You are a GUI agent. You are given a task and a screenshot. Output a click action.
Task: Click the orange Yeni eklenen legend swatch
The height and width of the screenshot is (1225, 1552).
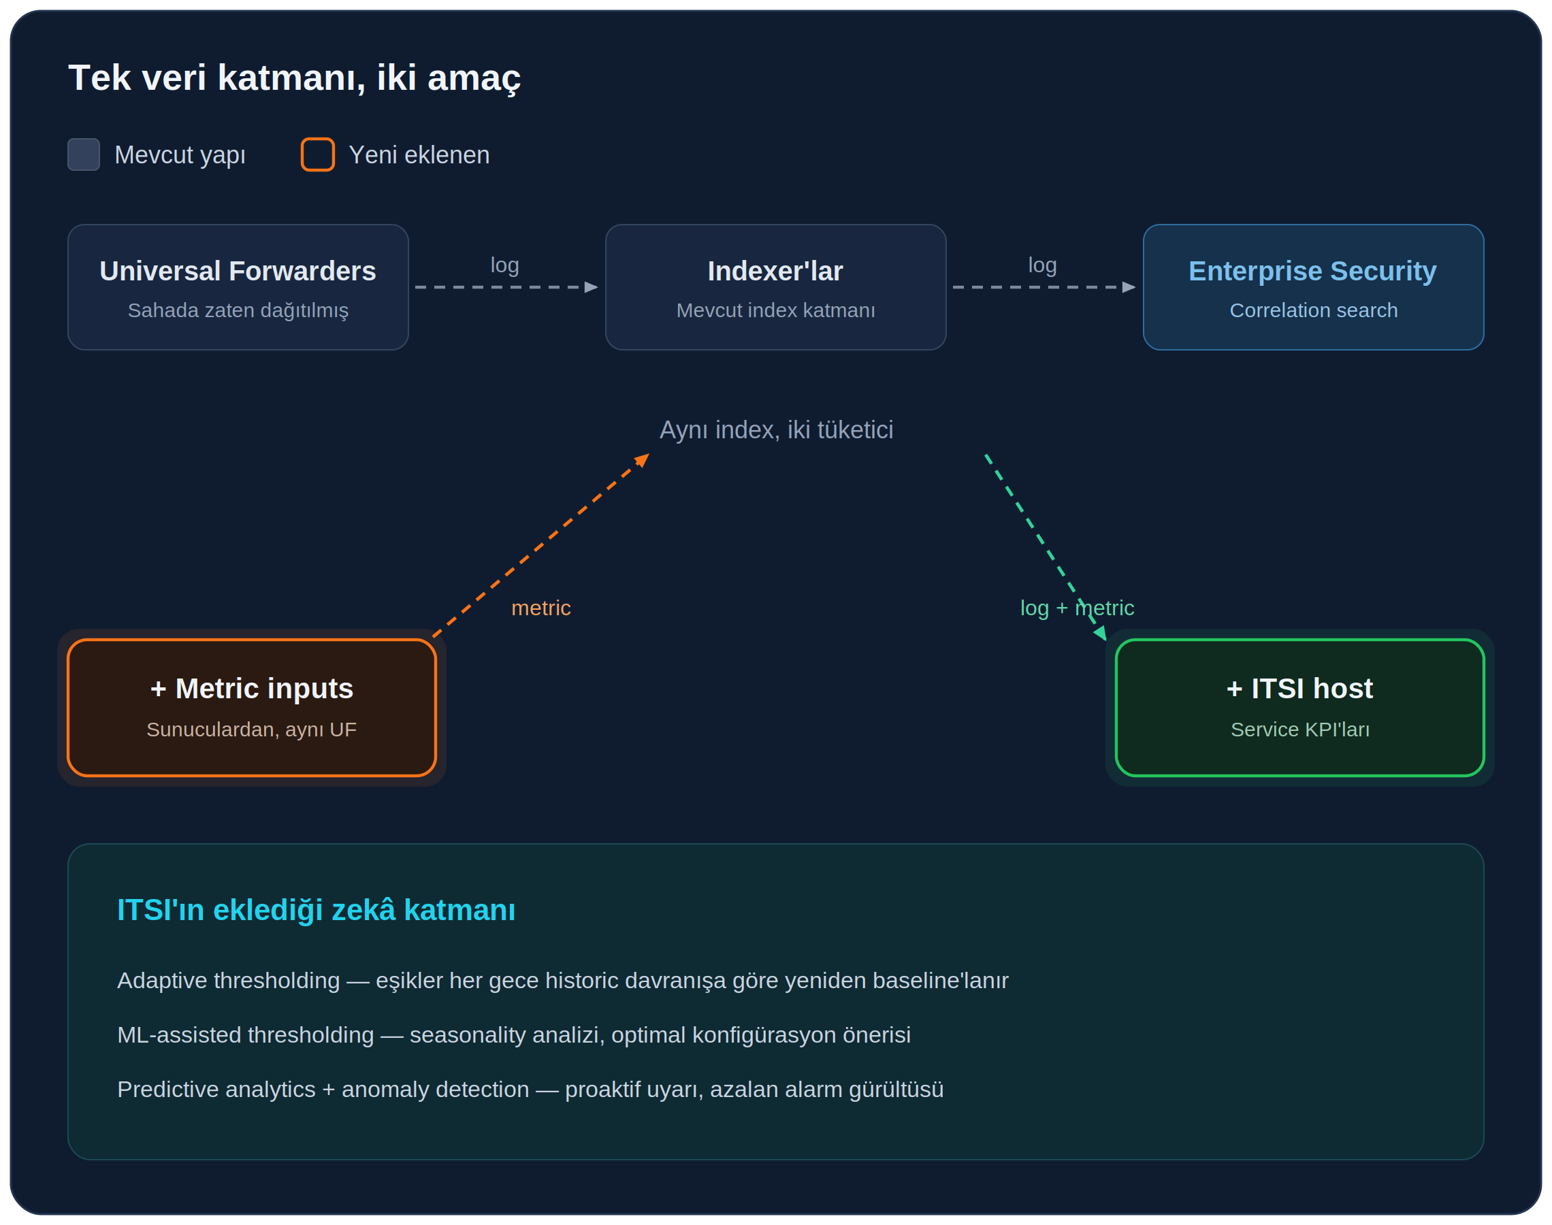318,155
